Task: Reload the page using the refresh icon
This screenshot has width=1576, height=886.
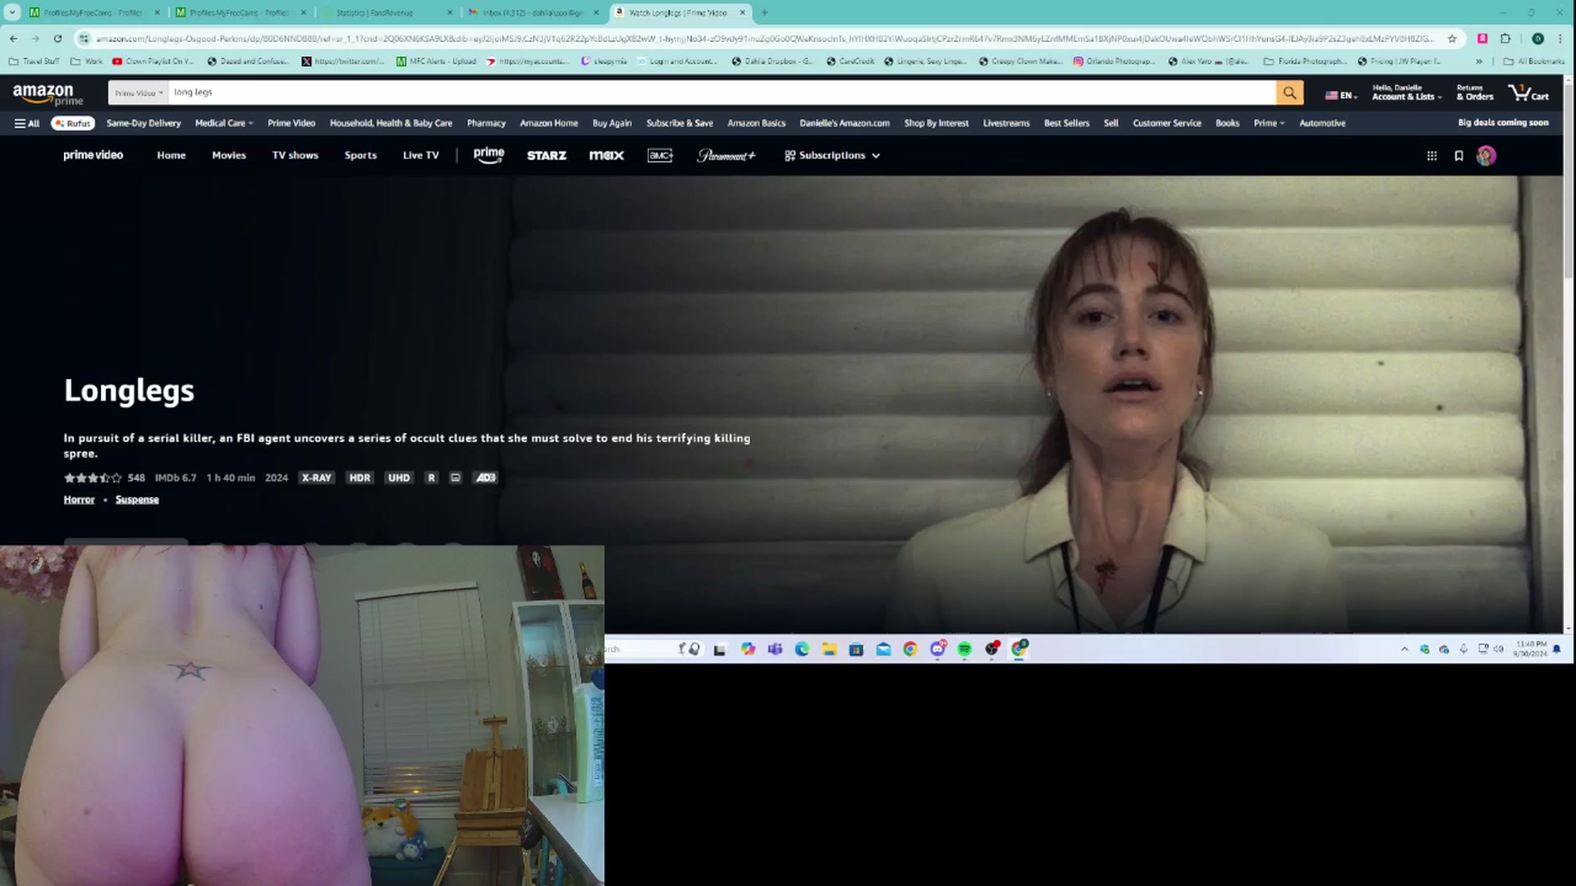Action: tap(57, 39)
